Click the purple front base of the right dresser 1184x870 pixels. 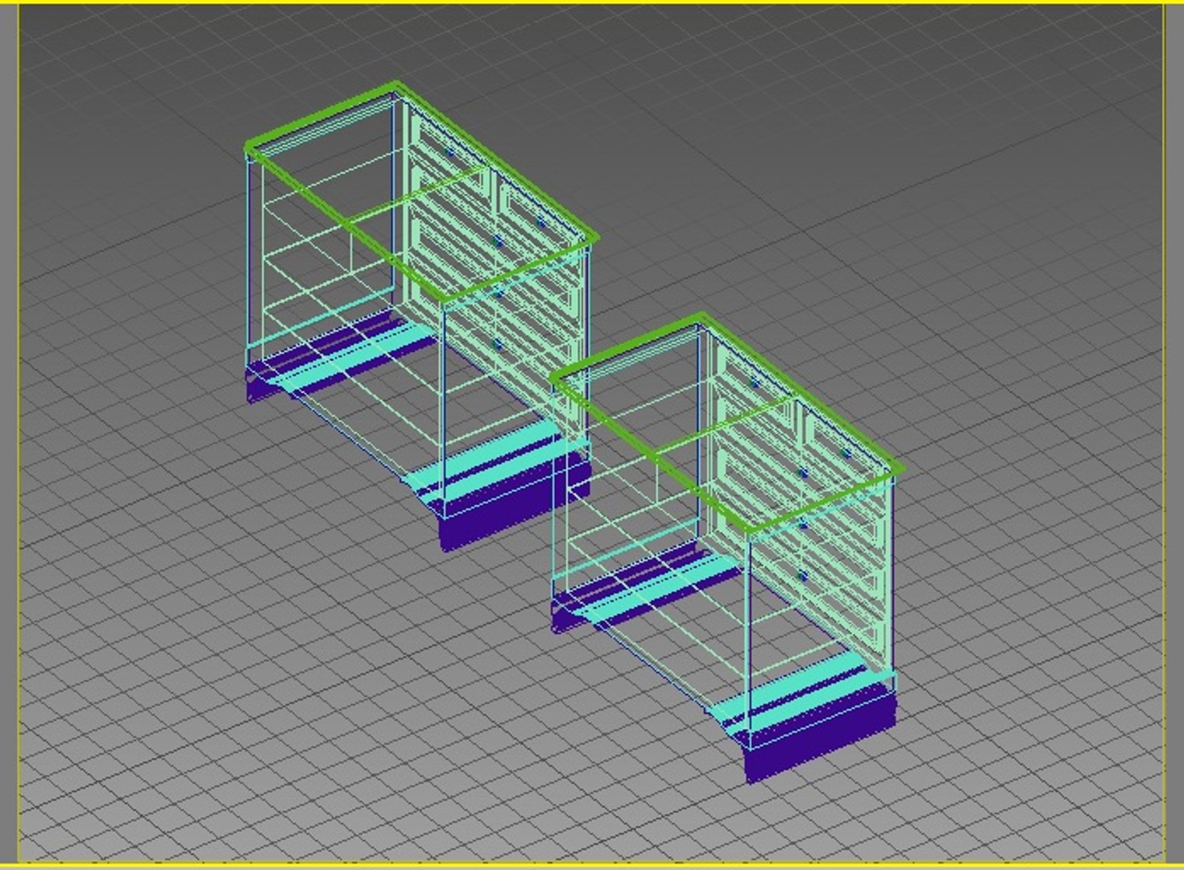pos(822,735)
